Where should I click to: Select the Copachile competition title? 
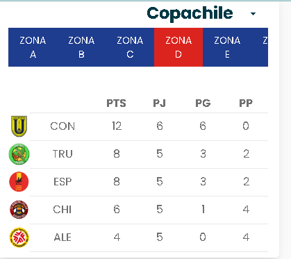pos(190,13)
